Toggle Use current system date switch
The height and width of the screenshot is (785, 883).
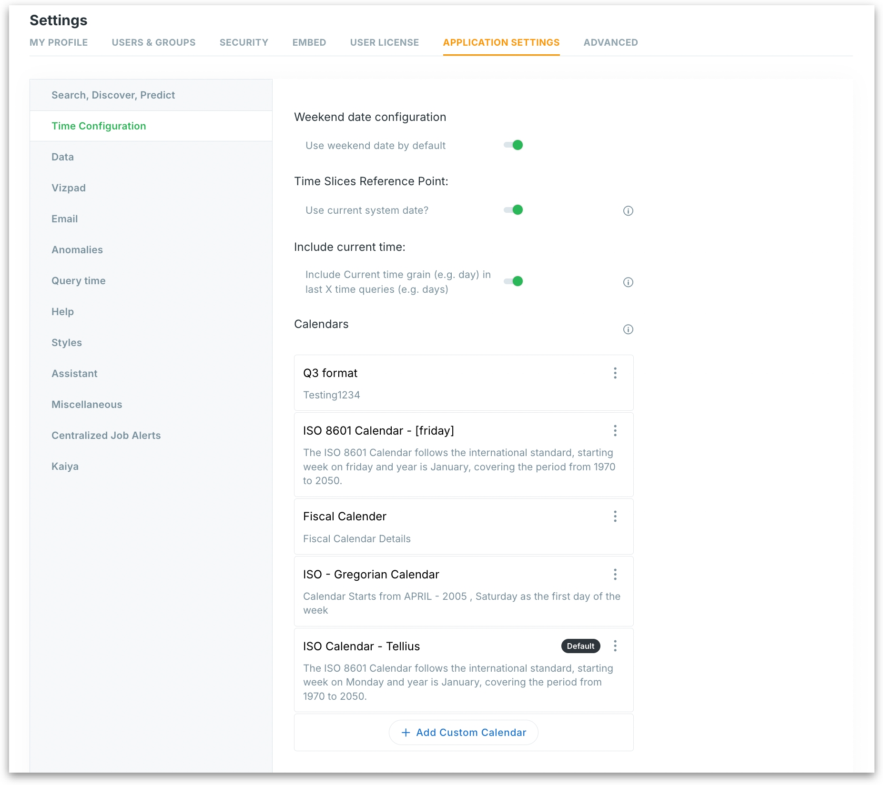click(x=514, y=210)
